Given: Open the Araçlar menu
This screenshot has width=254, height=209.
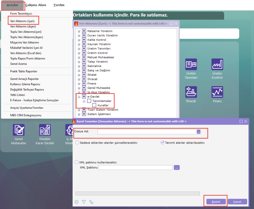Looking at the screenshot, I should (x=12, y=5).
